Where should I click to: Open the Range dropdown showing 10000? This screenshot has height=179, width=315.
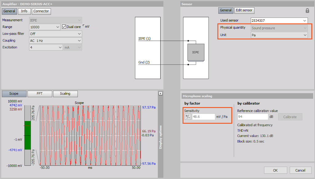click(45, 27)
